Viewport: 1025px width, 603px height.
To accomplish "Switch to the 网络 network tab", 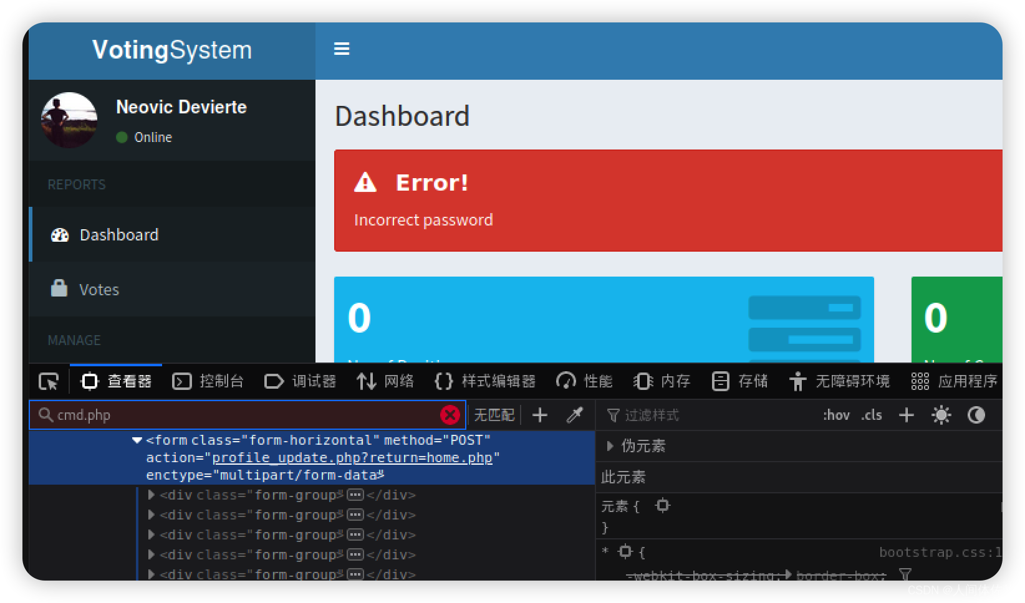I will click(385, 381).
